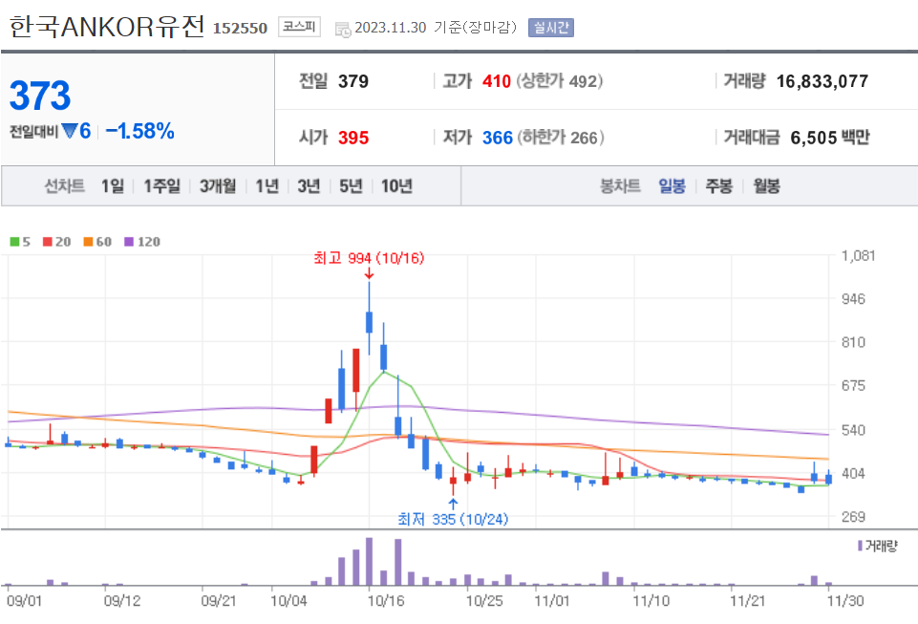Image resolution: width=918 pixels, height=624 pixels.
Task: Click the previous close value 379
Action: (353, 81)
